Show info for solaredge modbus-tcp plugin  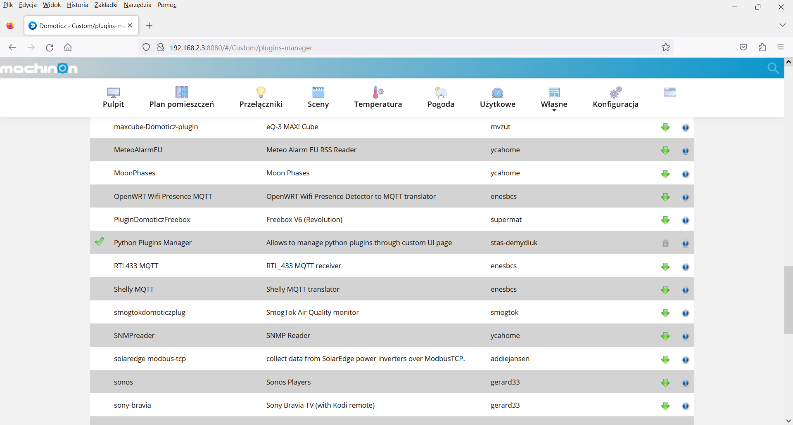tap(686, 359)
